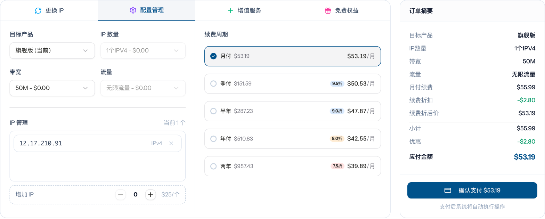Switch to the 配置管理 tab
The image size is (545, 219).
[x=146, y=10]
